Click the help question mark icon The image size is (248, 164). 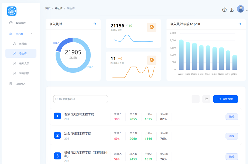224,10
